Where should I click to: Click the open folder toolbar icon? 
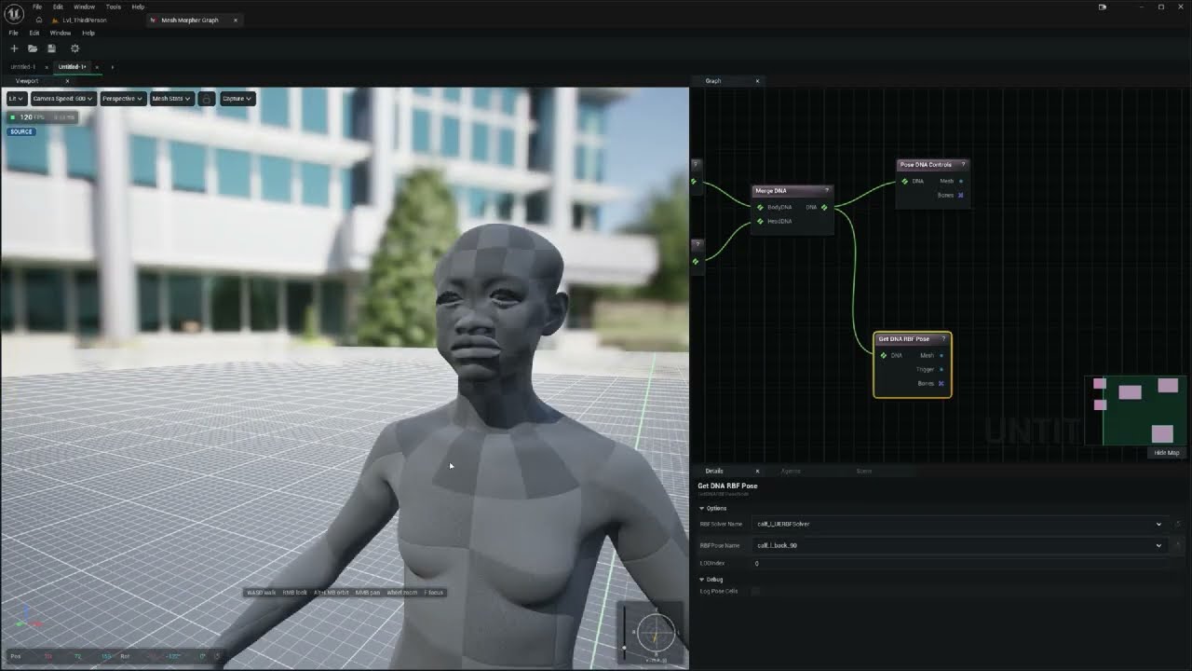[33, 48]
